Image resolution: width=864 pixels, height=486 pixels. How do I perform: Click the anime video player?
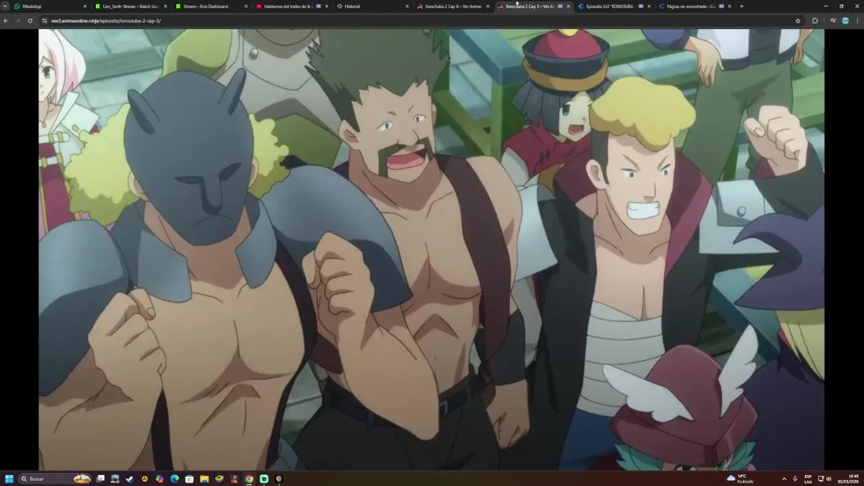pyautogui.click(x=431, y=249)
